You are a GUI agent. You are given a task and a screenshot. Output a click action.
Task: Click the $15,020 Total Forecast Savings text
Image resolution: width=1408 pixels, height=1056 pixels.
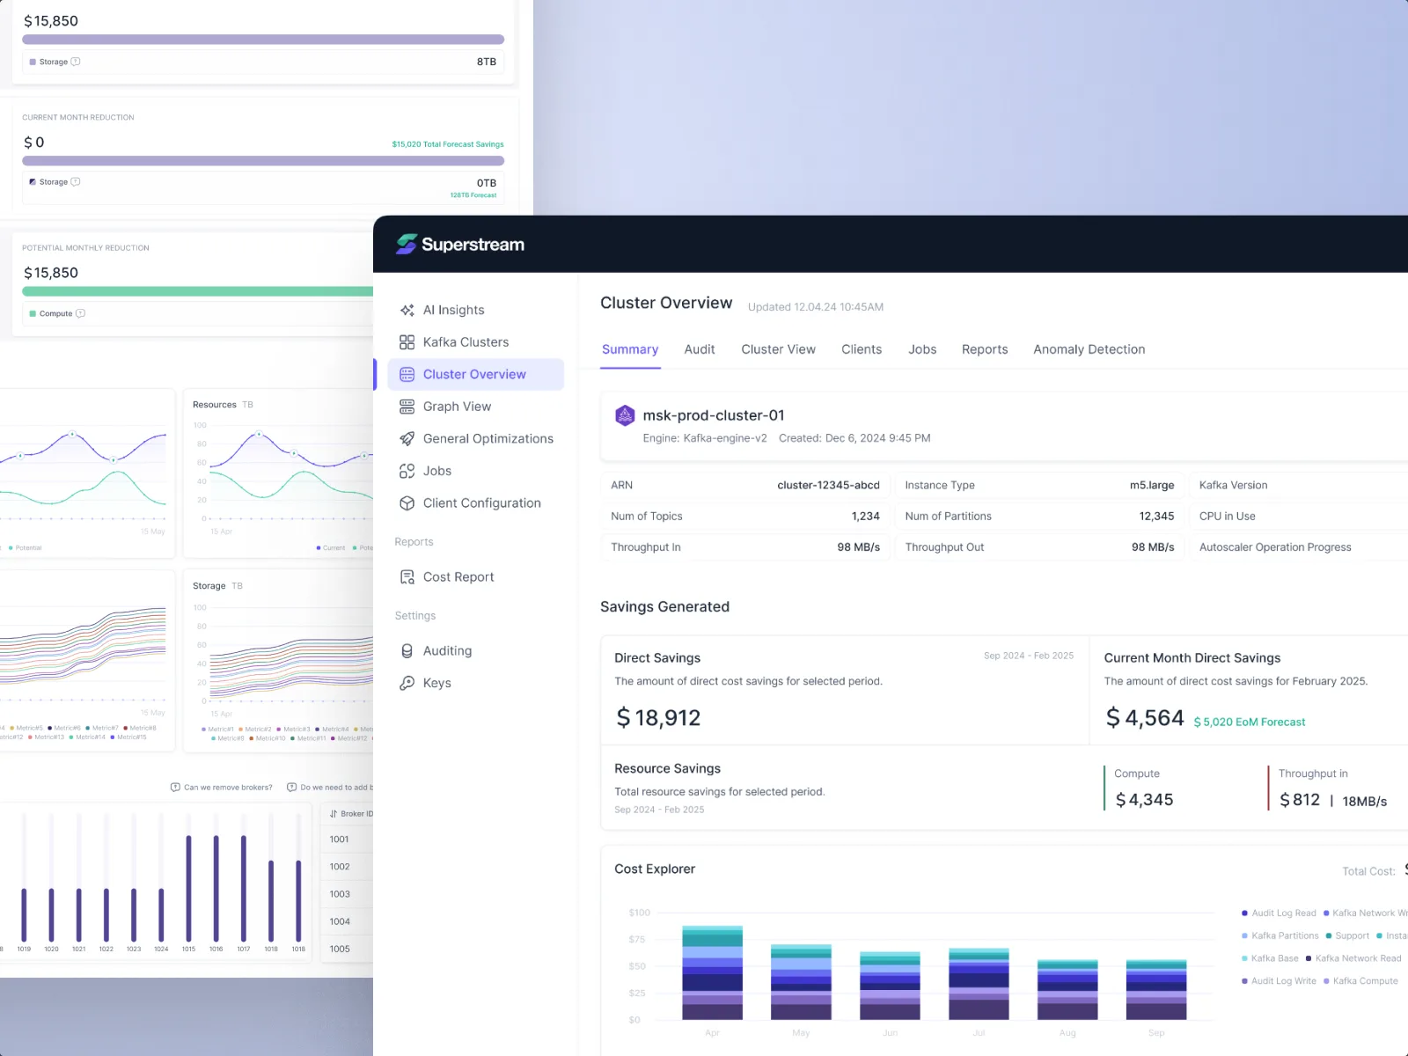448,144
